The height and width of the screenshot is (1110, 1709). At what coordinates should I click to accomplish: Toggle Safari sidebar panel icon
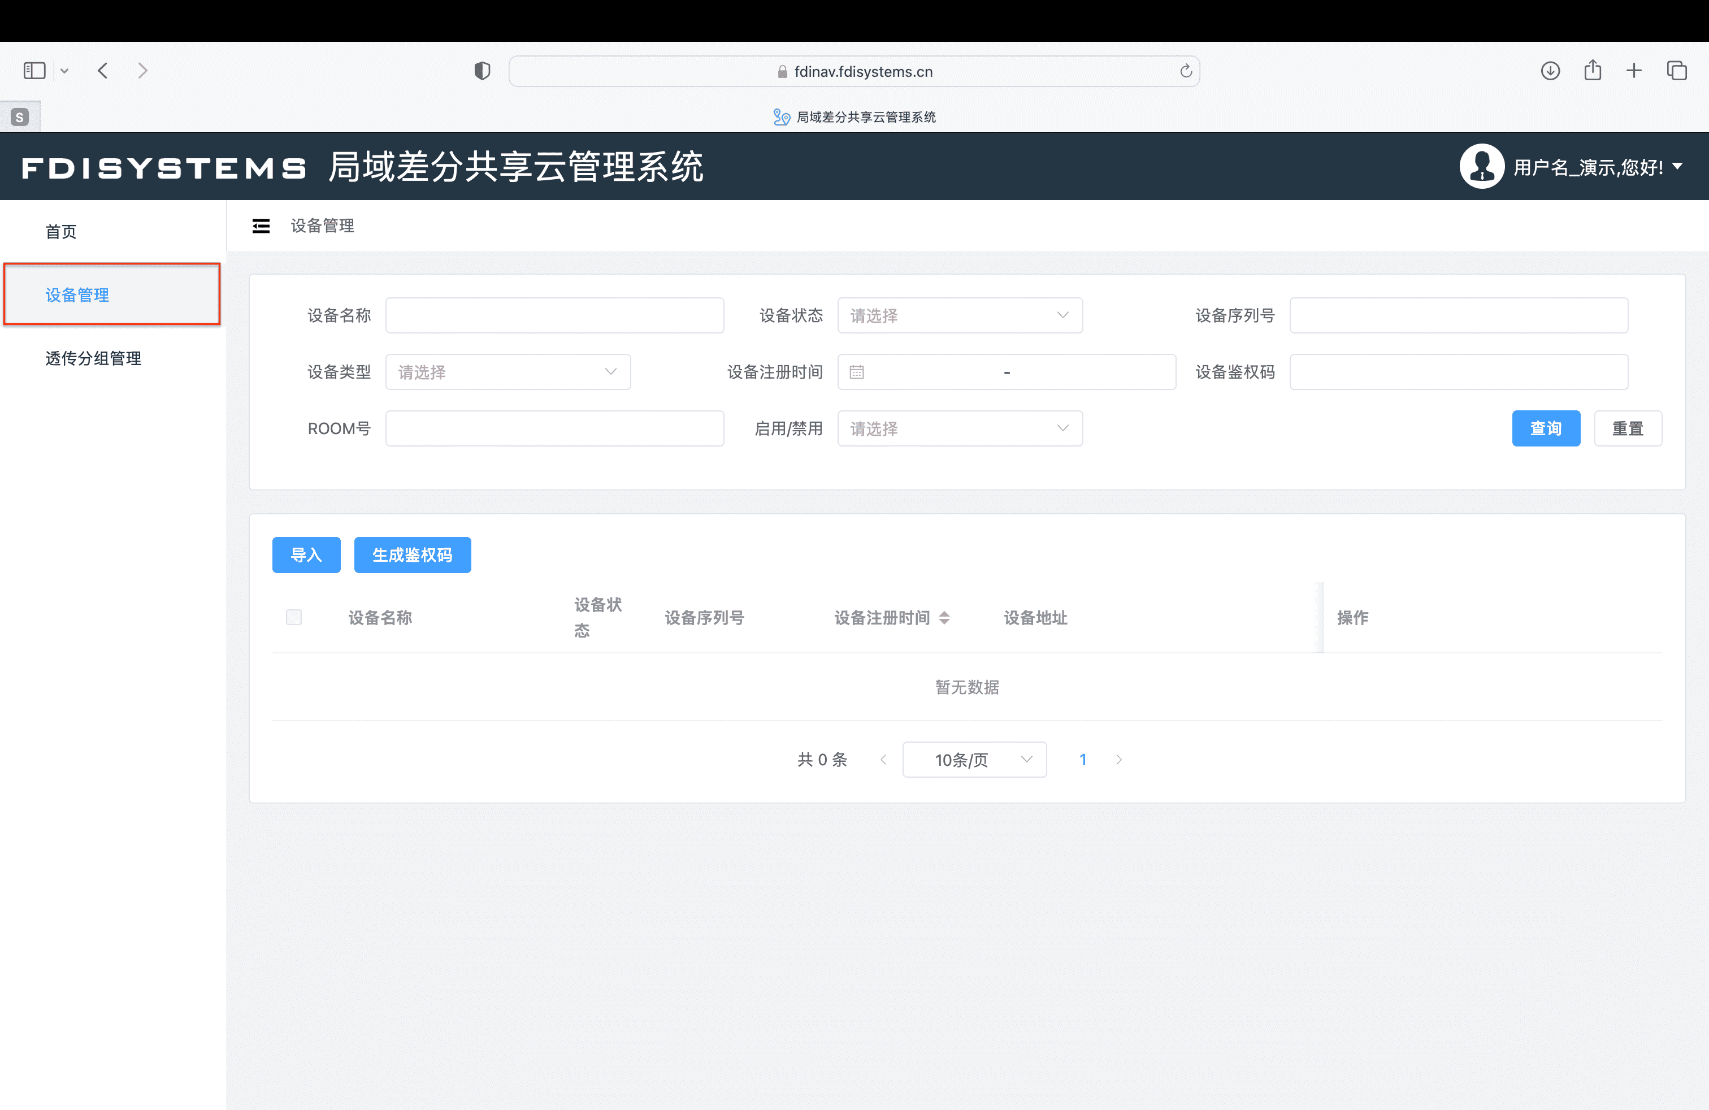pos(34,70)
